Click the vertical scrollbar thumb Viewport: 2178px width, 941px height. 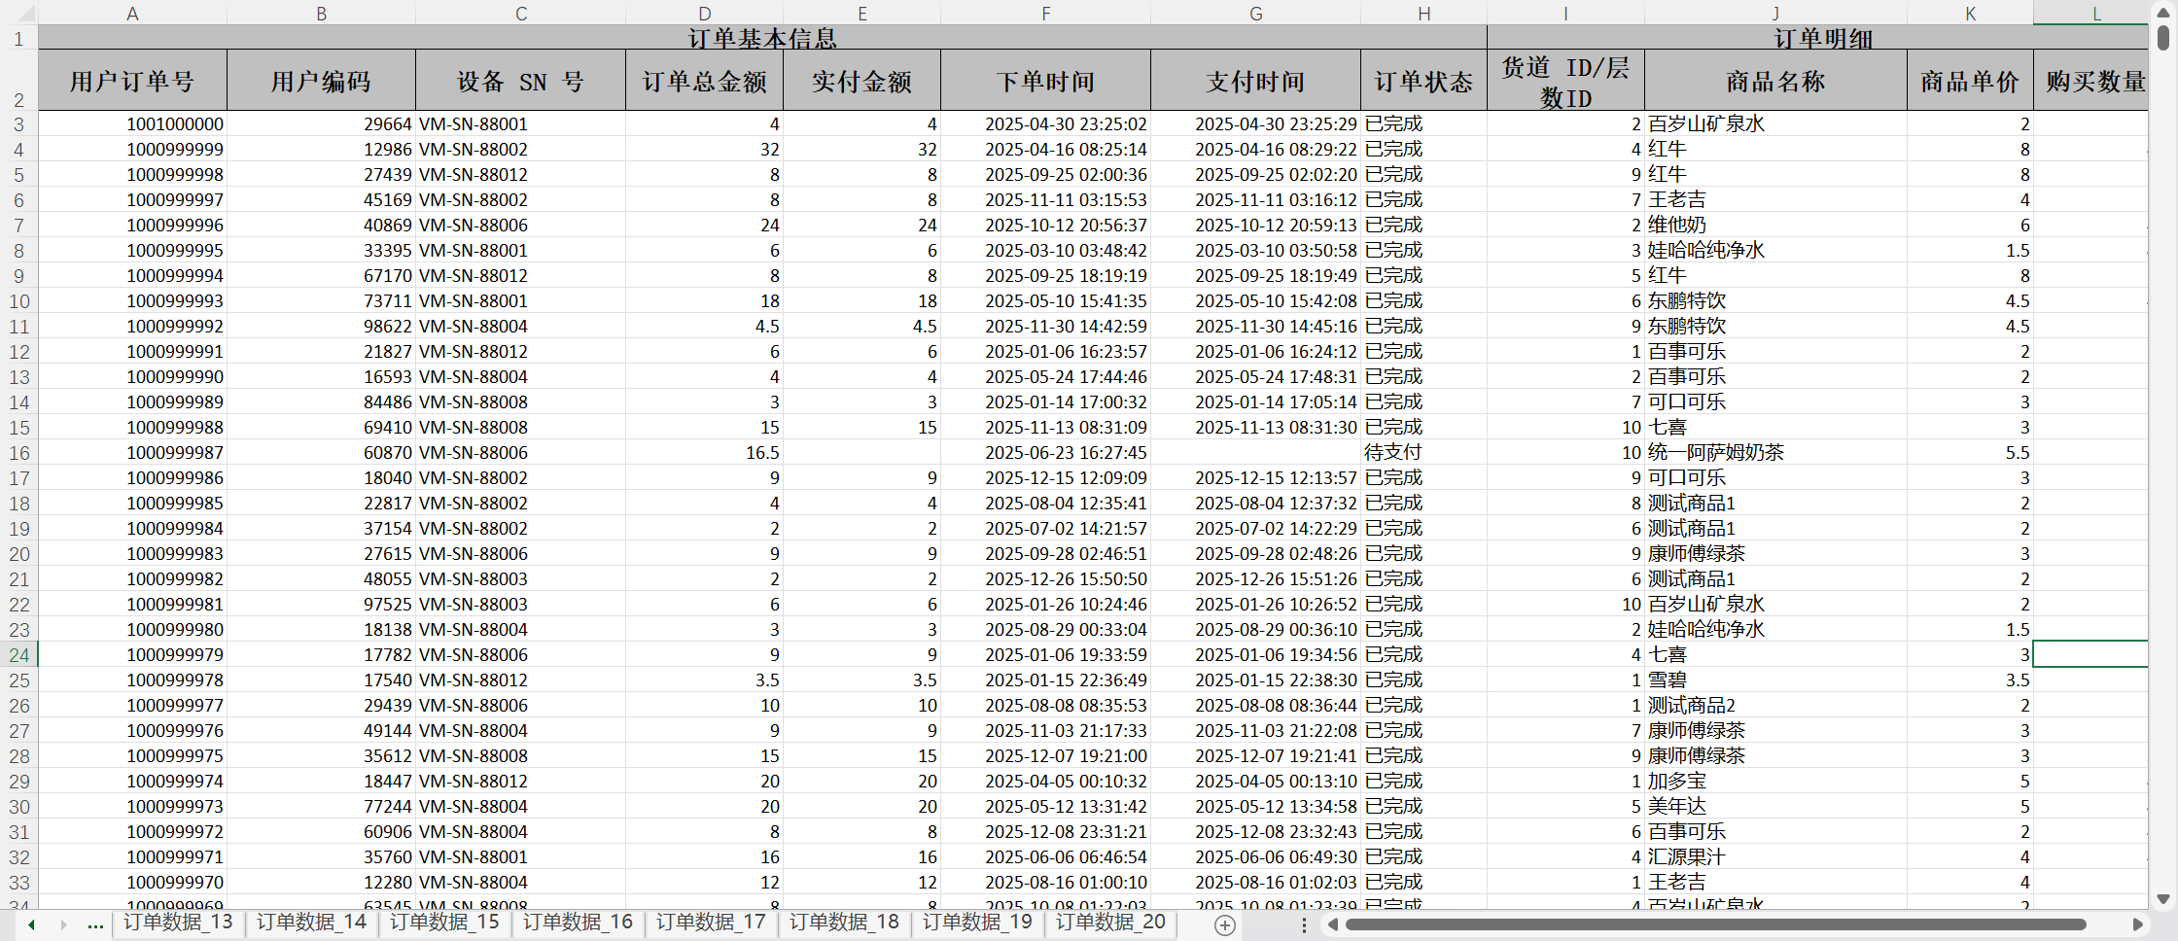coord(2163,37)
